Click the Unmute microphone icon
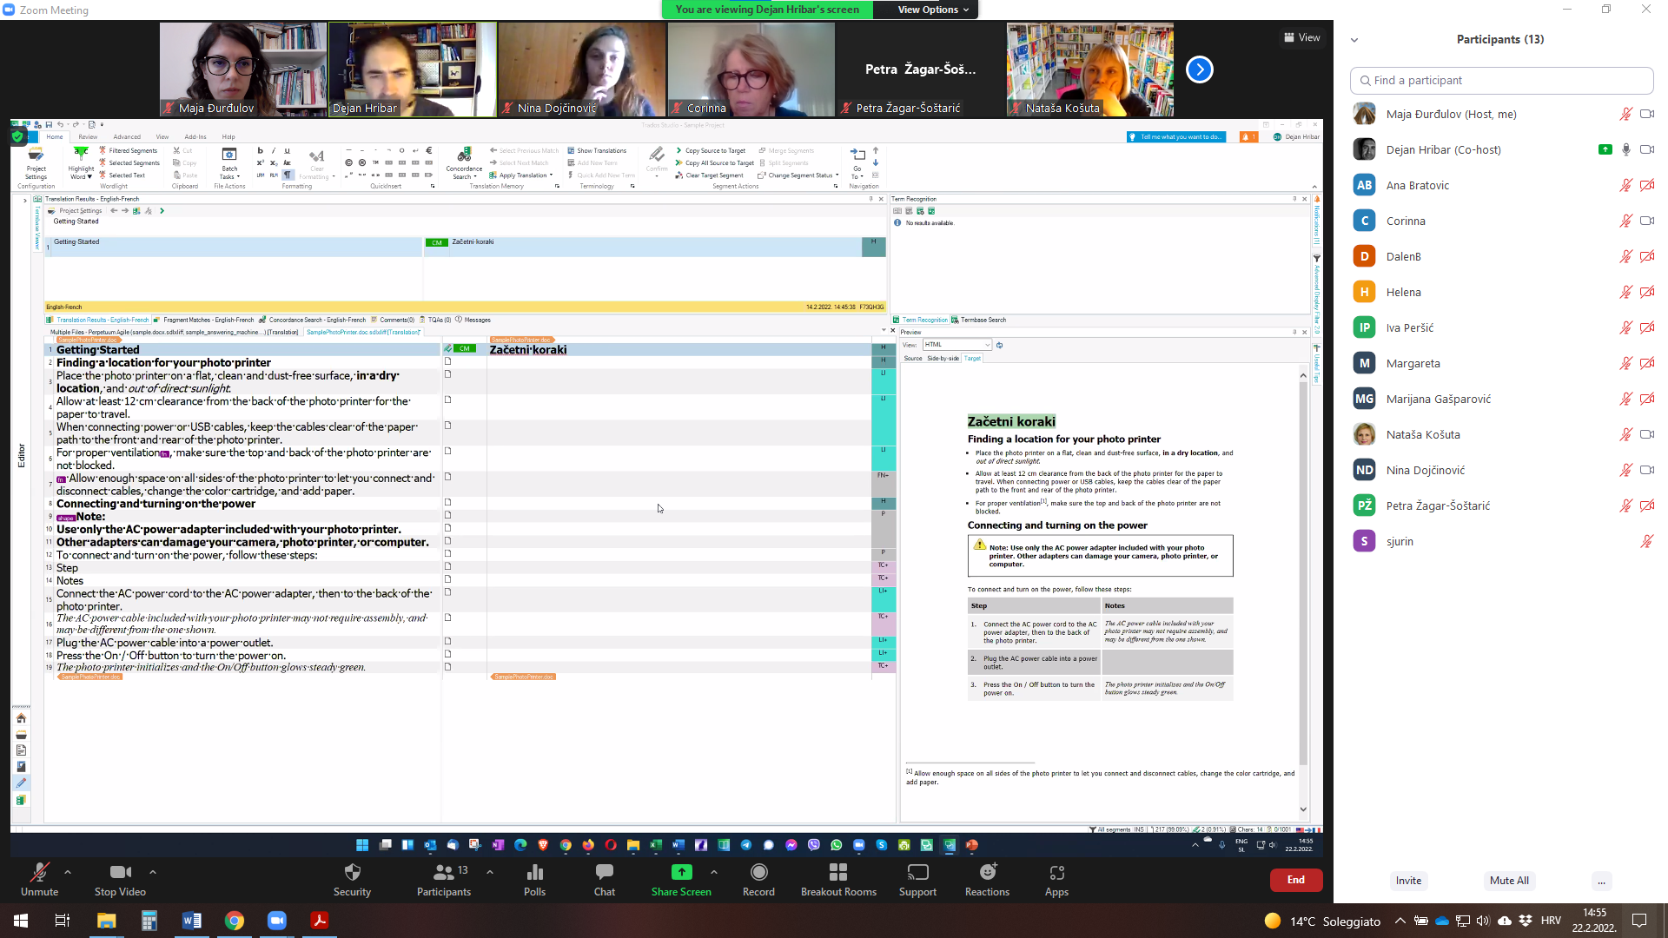This screenshot has height=938, width=1668. 39,872
